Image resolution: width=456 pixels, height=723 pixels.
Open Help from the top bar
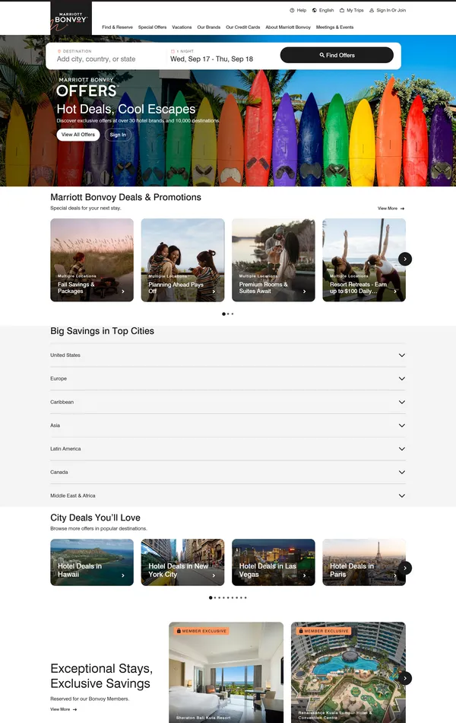pyautogui.click(x=298, y=11)
